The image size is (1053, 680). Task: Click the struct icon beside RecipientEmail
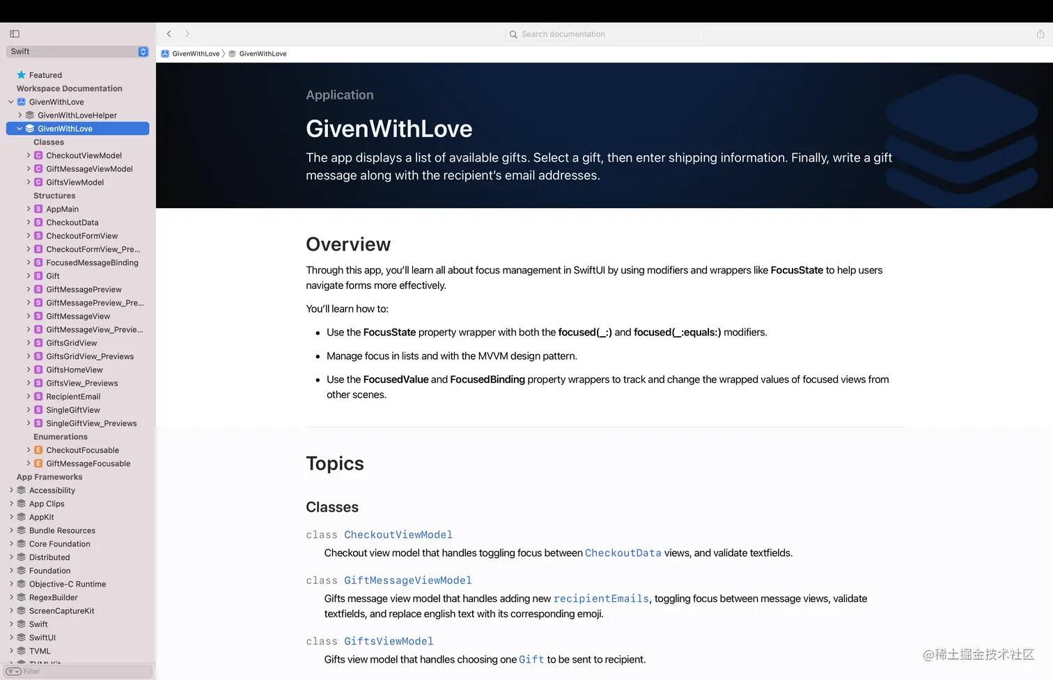pos(38,397)
